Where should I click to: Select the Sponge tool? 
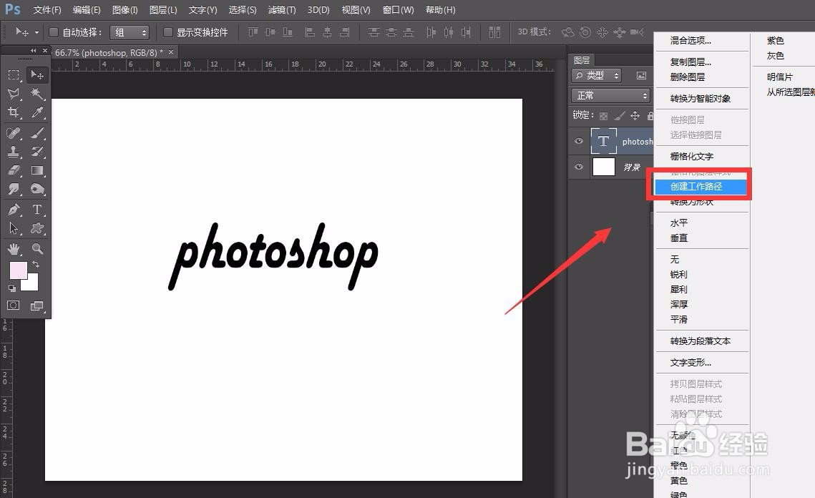(37, 189)
